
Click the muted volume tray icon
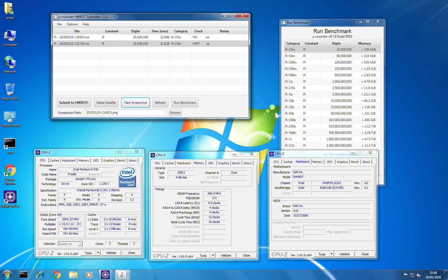click(x=419, y=275)
